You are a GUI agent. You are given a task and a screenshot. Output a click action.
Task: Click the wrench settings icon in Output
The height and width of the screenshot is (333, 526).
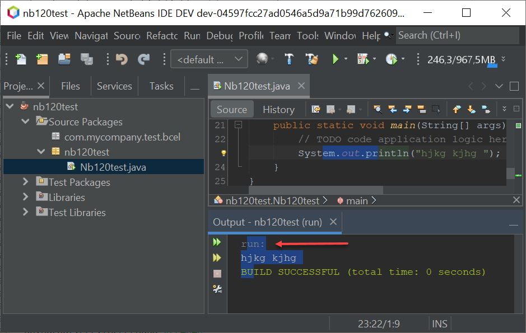click(217, 289)
